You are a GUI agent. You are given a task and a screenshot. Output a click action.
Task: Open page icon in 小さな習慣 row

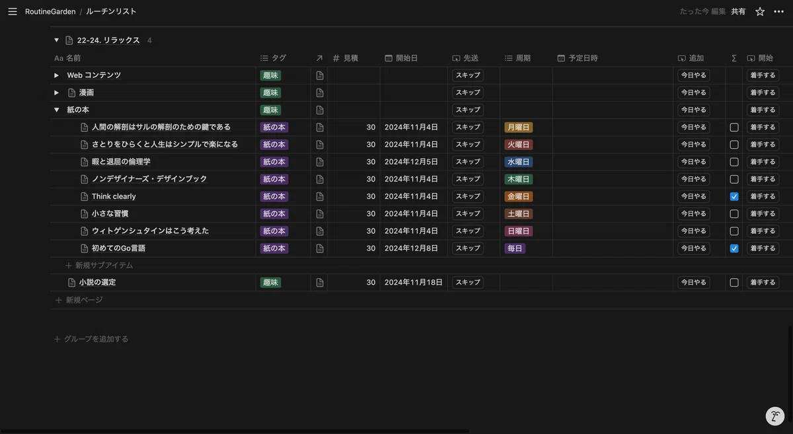point(320,213)
